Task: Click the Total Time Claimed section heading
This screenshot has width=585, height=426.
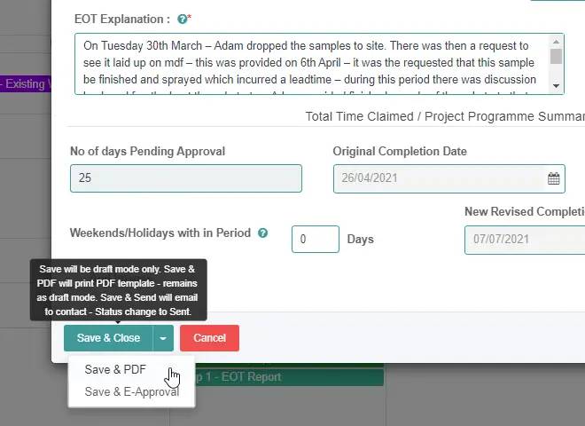Action: [443, 117]
